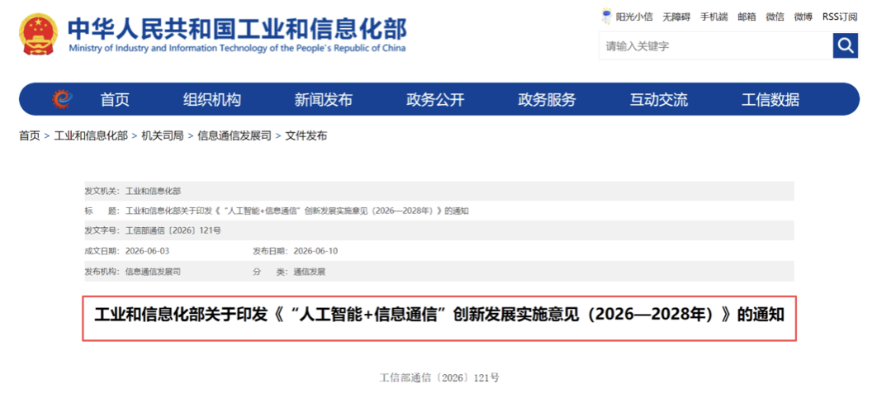The image size is (877, 408).
Task: Select the 发文字号 value in the info table
Action: 173,231
